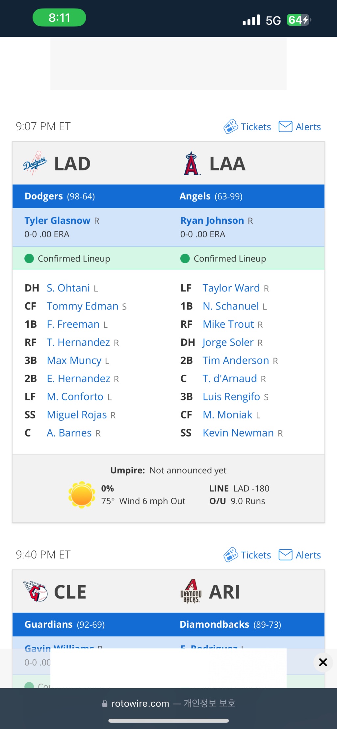Tap the Angels team logo
The width and height of the screenshot is (337, 729).
tap(192, 163)
